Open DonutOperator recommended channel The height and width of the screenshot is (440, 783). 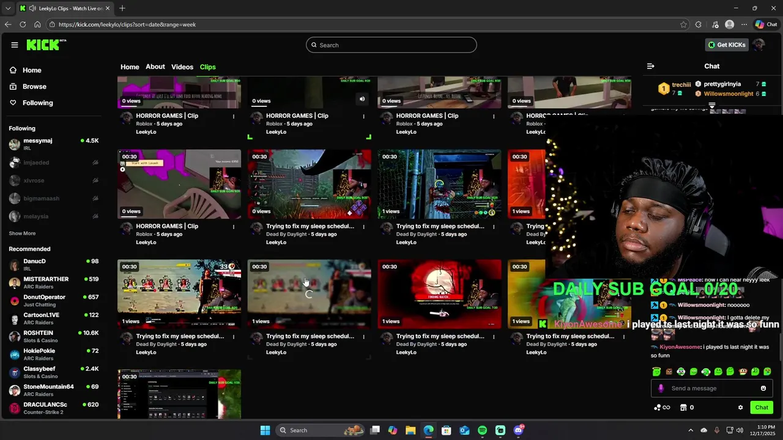pyautogui.click(x=54, y=301)
